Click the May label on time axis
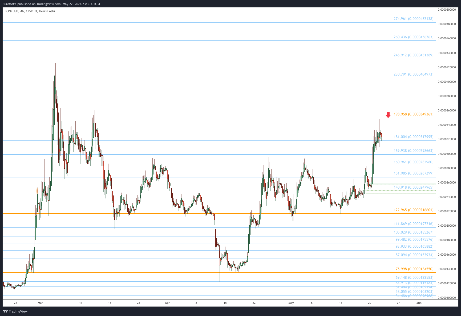 pos(291,303)
